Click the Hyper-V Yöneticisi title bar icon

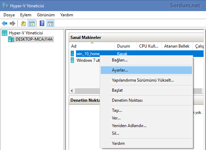coord(6,6)
